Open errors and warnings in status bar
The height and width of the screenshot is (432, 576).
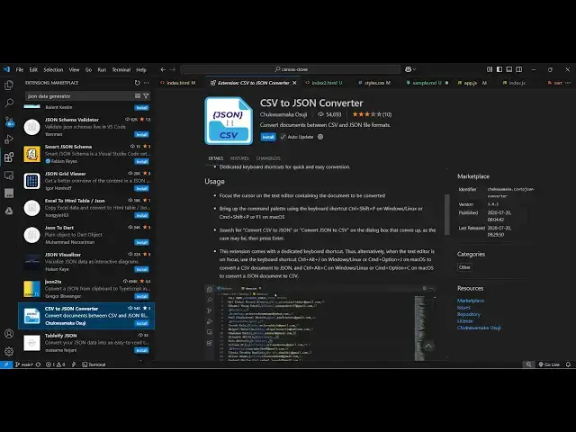[56, 364]
